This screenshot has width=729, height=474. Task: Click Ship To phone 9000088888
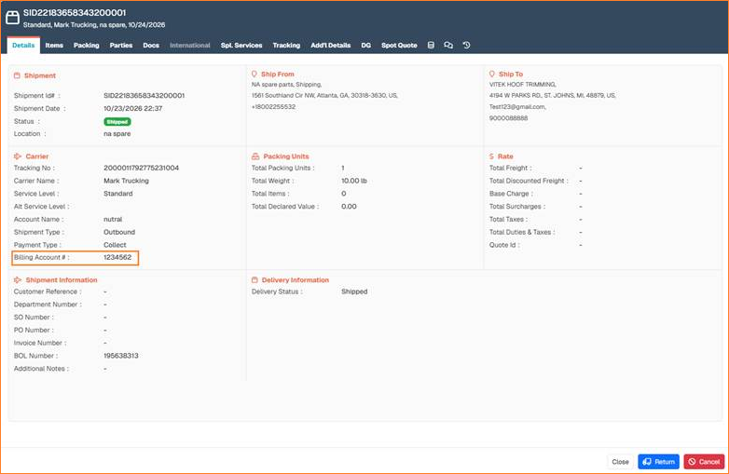pos(509,118)
